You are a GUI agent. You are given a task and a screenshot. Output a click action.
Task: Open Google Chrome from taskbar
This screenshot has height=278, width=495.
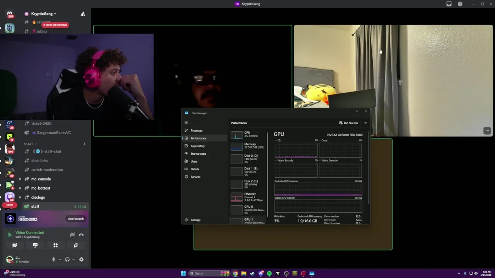pos(235,273)
